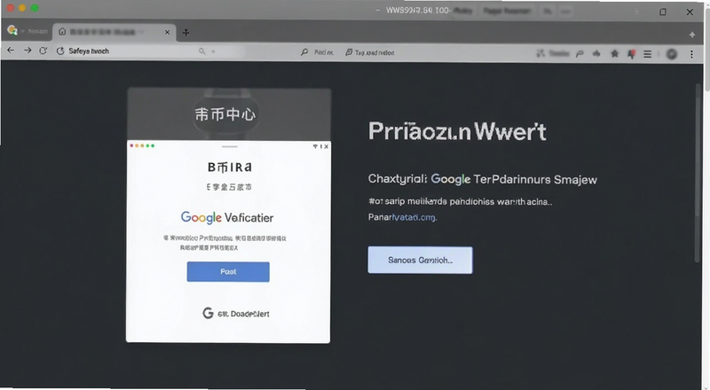Go back with the back arrow

[11, 51]
